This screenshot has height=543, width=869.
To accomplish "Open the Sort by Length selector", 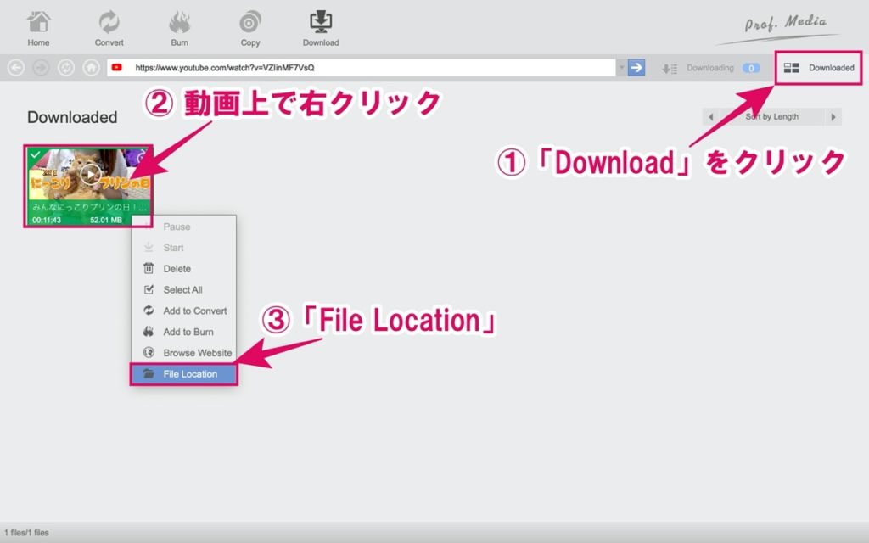I will pos(771,117).
